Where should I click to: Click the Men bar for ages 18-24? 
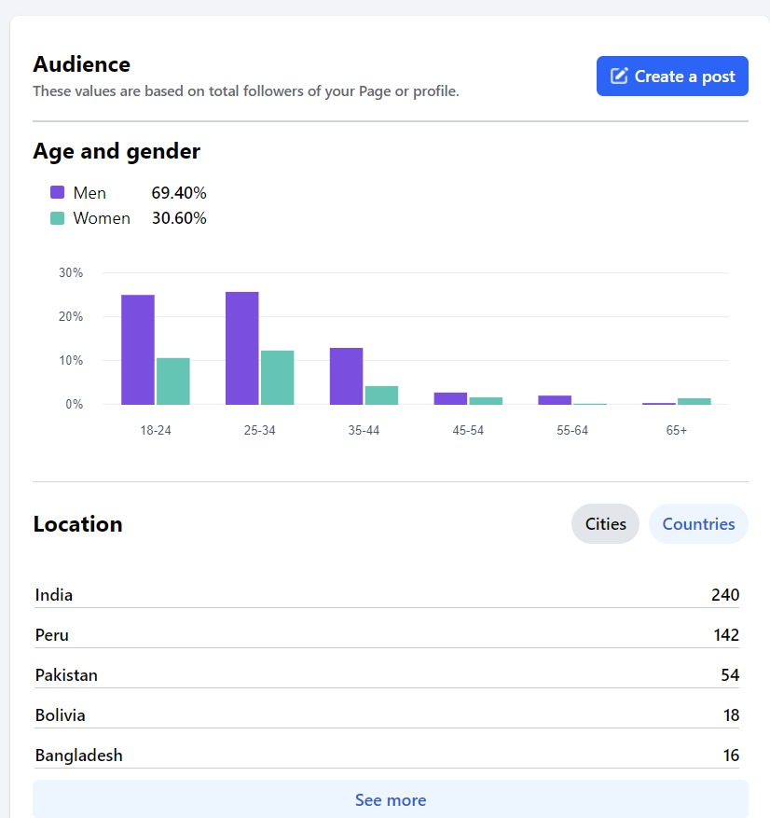[138, 350]
